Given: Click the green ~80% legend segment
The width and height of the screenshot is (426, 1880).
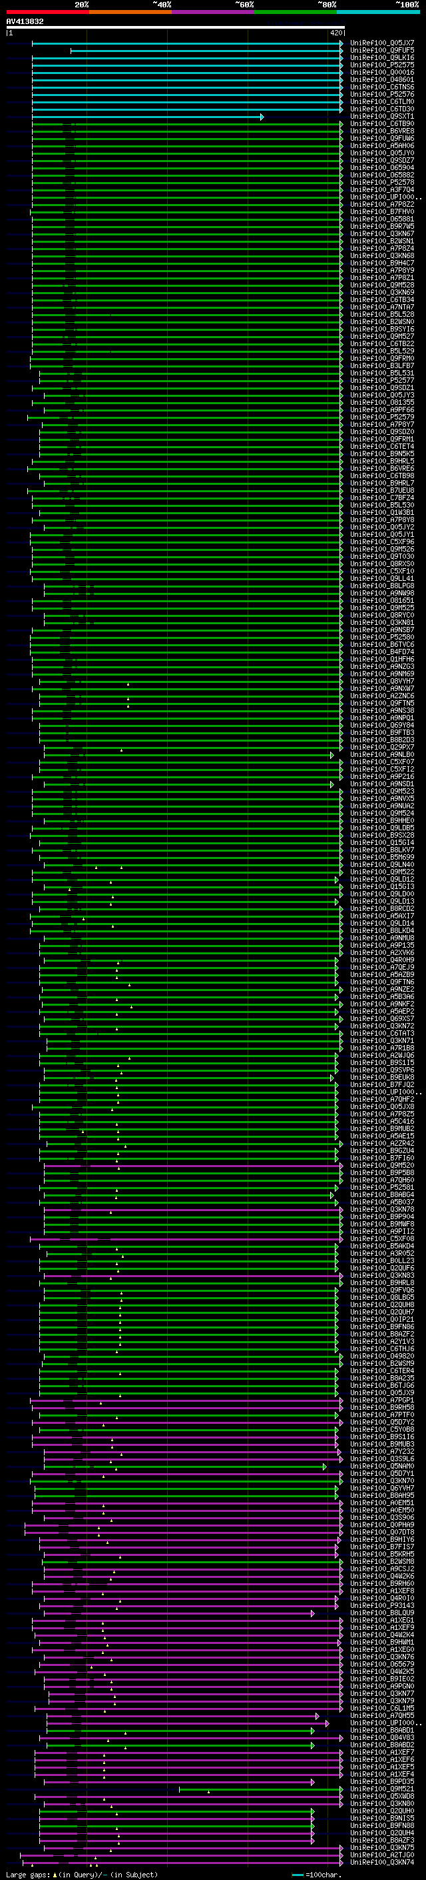Looking at the screenshot, I should [x=296, y=12].
